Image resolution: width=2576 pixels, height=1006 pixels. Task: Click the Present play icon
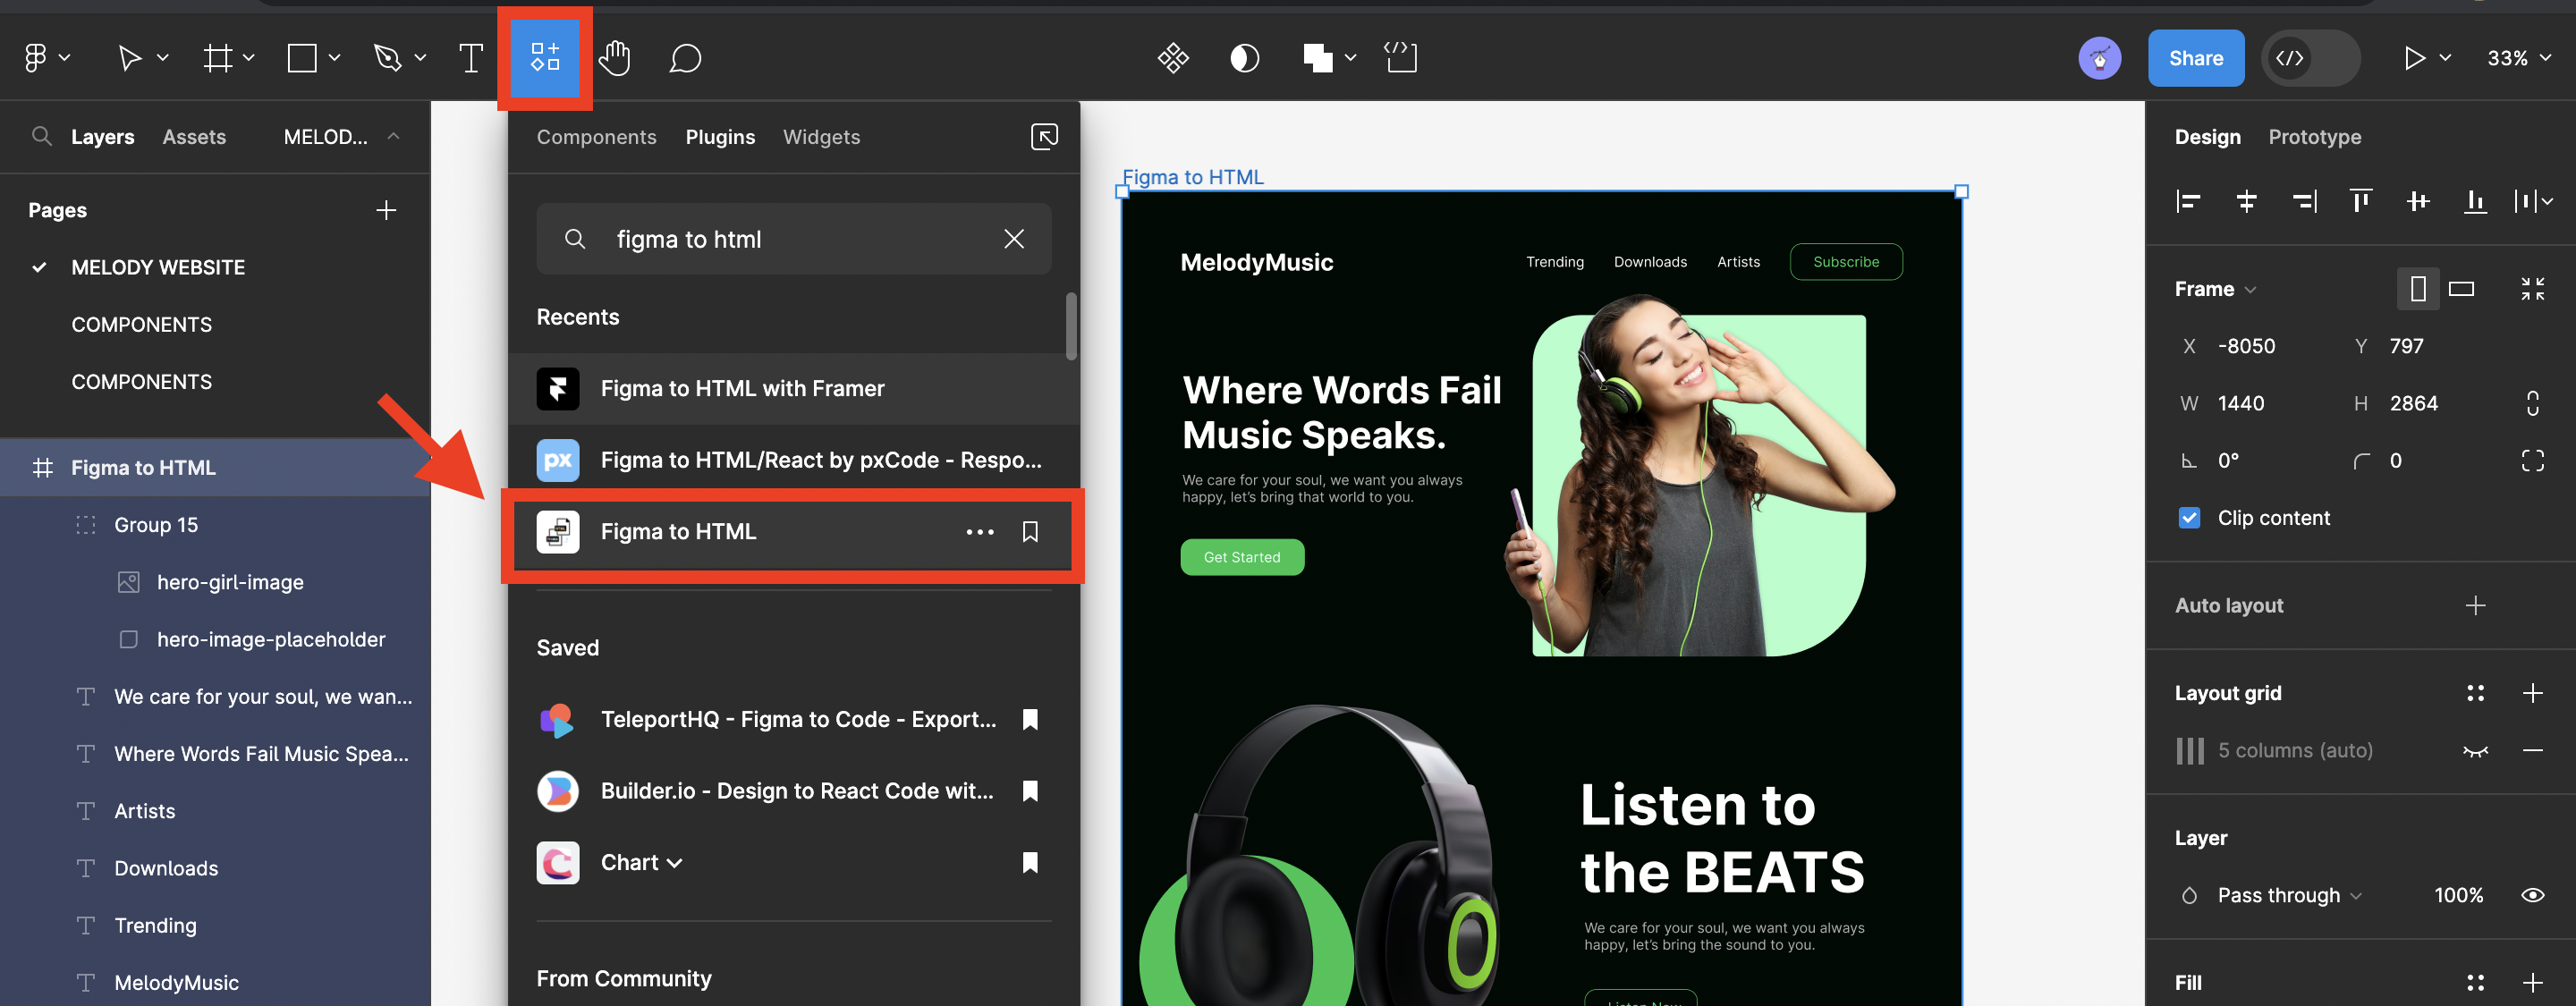click(x=2414, y=58)
